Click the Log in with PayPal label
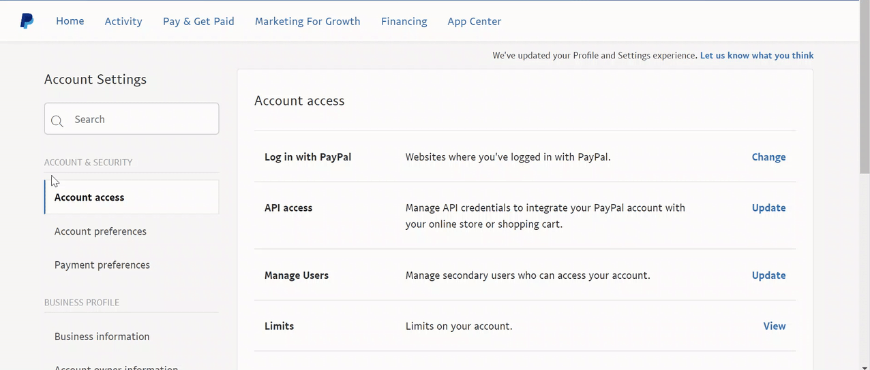Screen dimensions: 870x370 point(307,157)
